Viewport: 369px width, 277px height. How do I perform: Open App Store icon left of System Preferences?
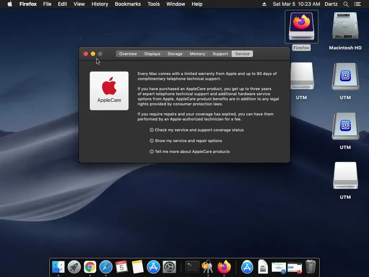[x=154, y=267]
